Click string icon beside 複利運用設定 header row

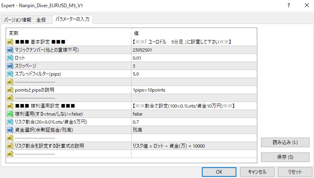(x=10, y=106)
